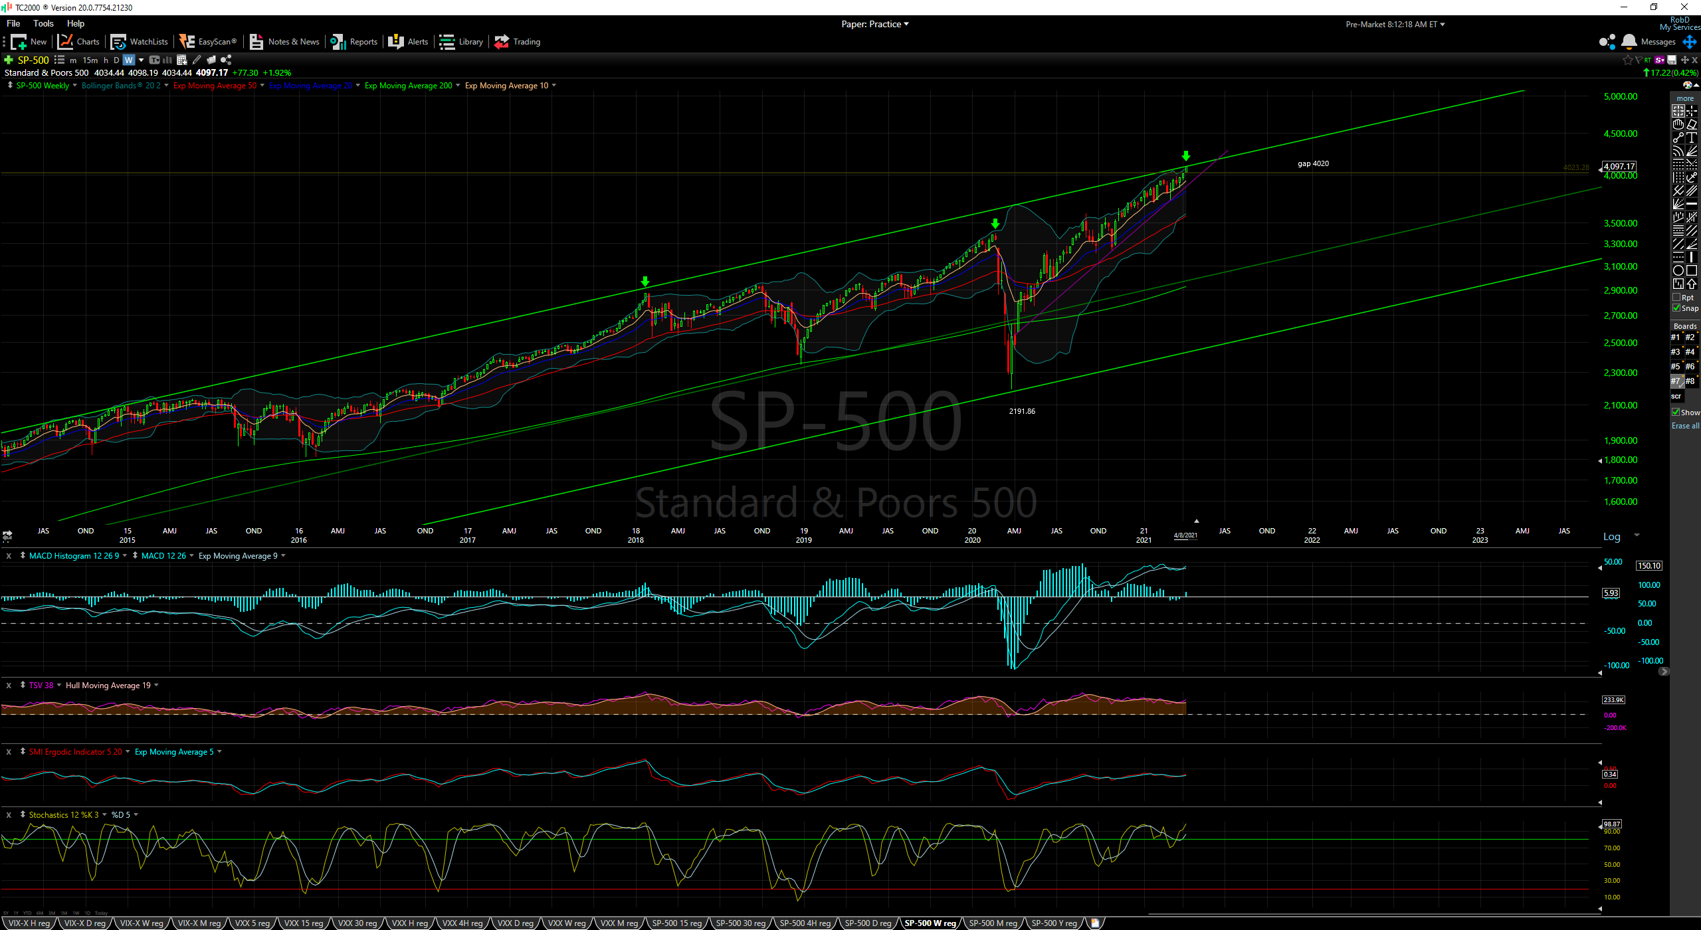This screenshot has height=930, width=1701.
Task: Open Notes & News
Action: click(x=284, y=42)
